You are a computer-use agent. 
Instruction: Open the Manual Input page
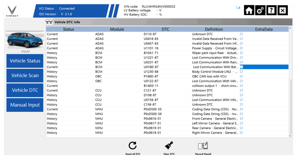pyautogui.click(x=25, y=105)
